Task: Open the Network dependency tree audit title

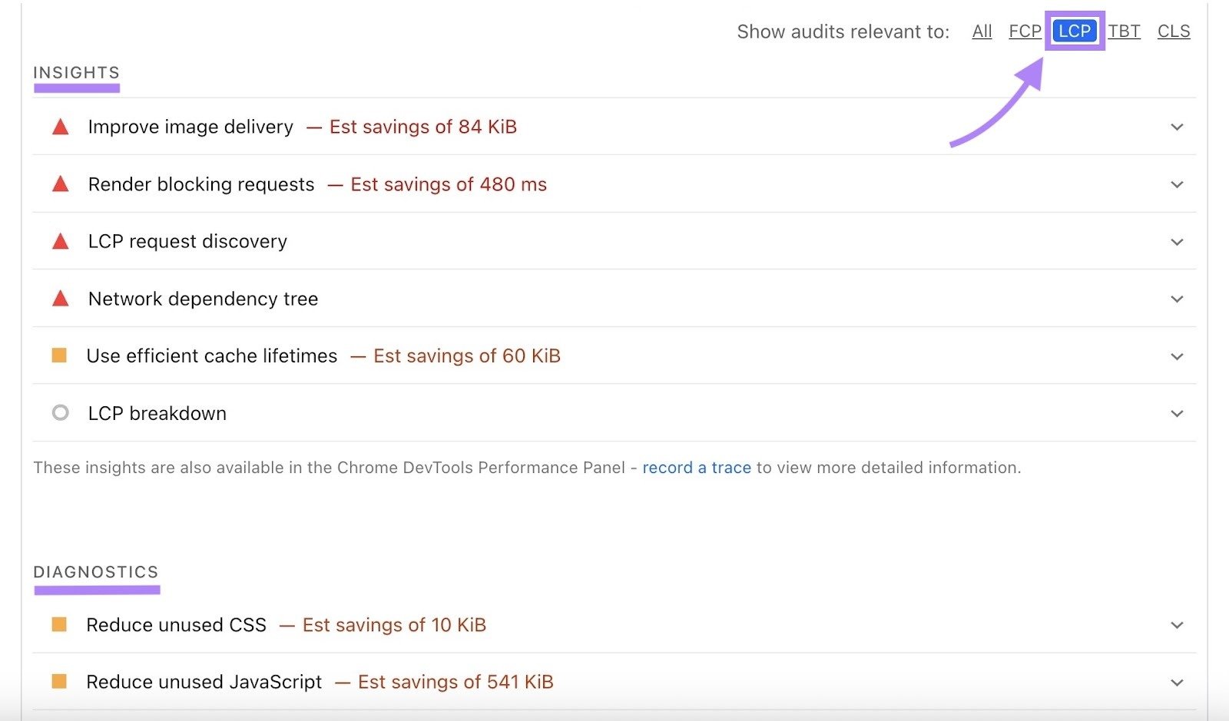Action: [203, 299]
